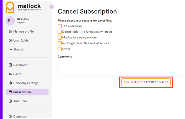
Task: Click into the Comments text box
Action: [121, 67]
